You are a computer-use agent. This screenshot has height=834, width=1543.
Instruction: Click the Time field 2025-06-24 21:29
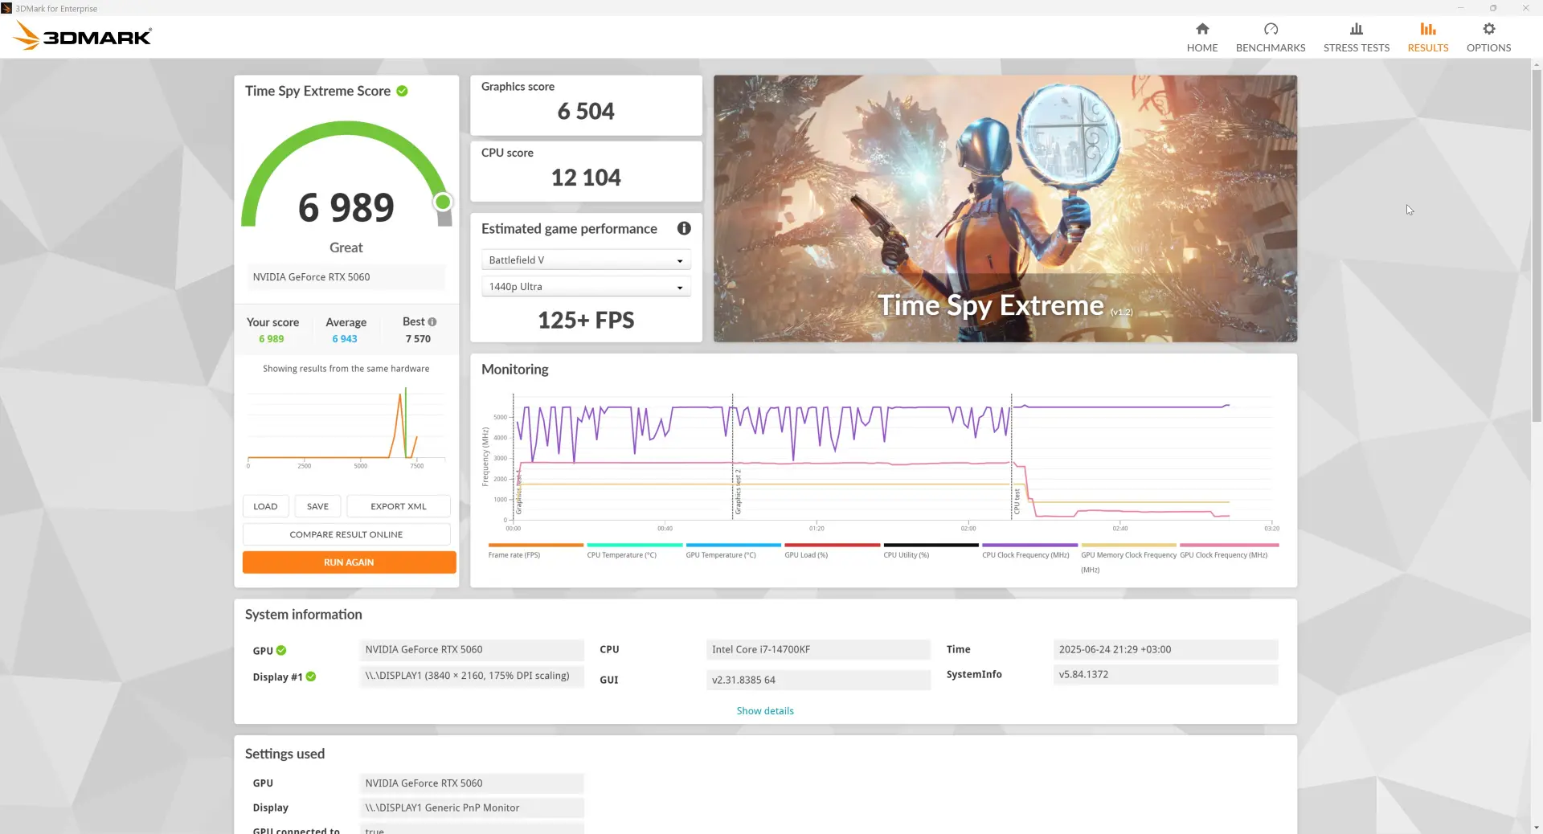[1165, 649]
